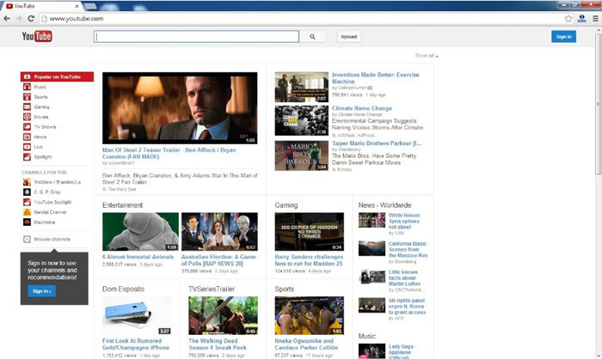This screenshot has width=602, height=359.
Task: Click the Nerdist Channel icon
Action: (x=27, y=212)
